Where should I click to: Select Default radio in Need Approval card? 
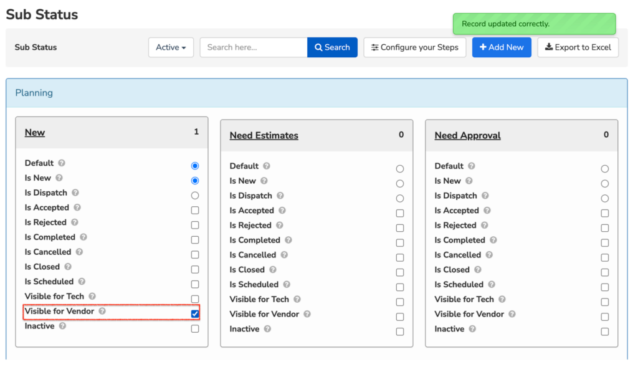[604, 168]
